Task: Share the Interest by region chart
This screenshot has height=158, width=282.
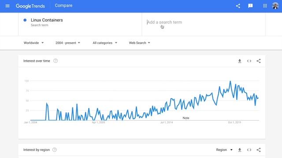Action: (259, 150)
